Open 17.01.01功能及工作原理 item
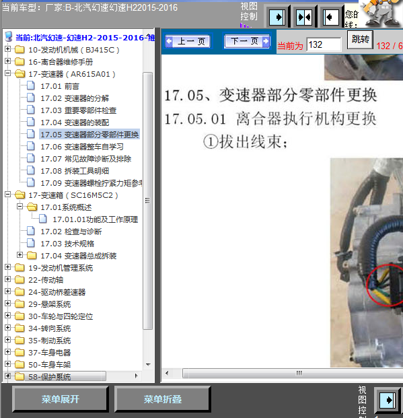The image size is (403, 418). coord(95,219)
